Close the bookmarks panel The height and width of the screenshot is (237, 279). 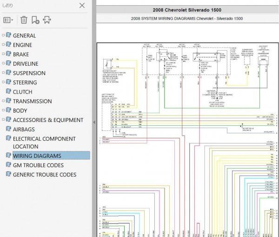pos(82,6)
